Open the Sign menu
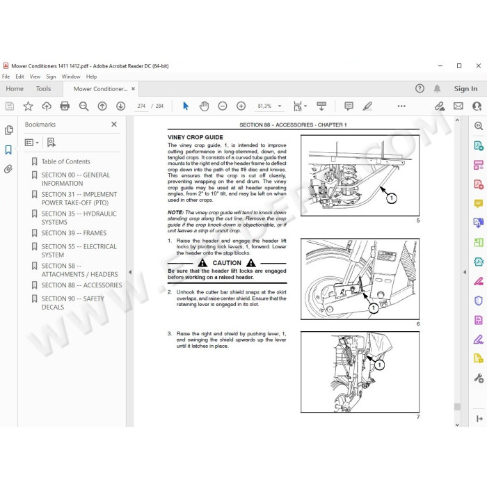Image resolution: width=487 pixels, height=487 pixels. pyautogui.click(x=51, y=77)
